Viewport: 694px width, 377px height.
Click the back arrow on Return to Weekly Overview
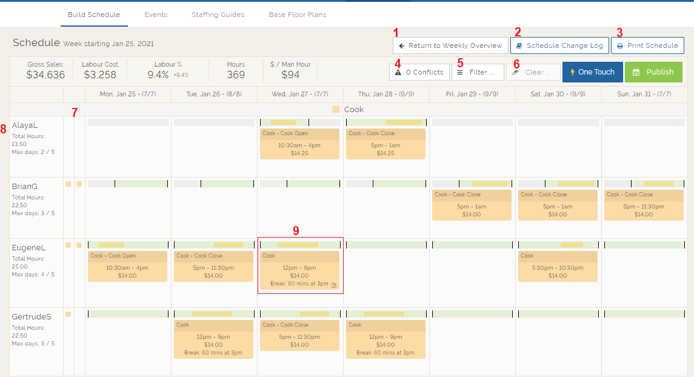click(402, 45)
